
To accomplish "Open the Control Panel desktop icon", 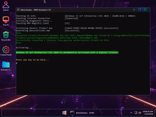I will pyautogui.click(x=6, y=51).
